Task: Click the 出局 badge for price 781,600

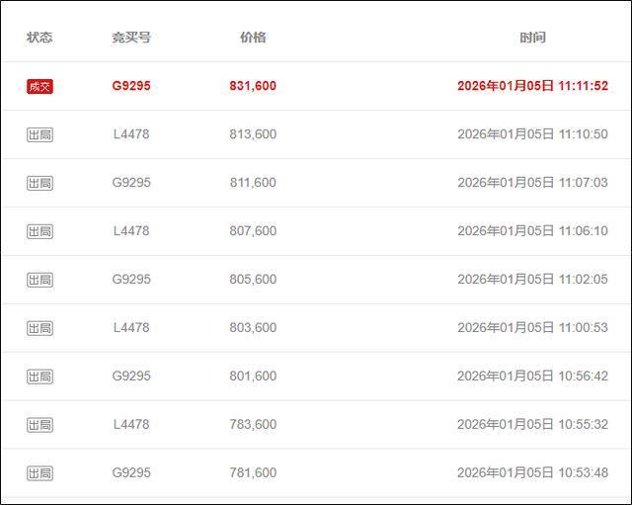Action: click(x=39, y=473)
